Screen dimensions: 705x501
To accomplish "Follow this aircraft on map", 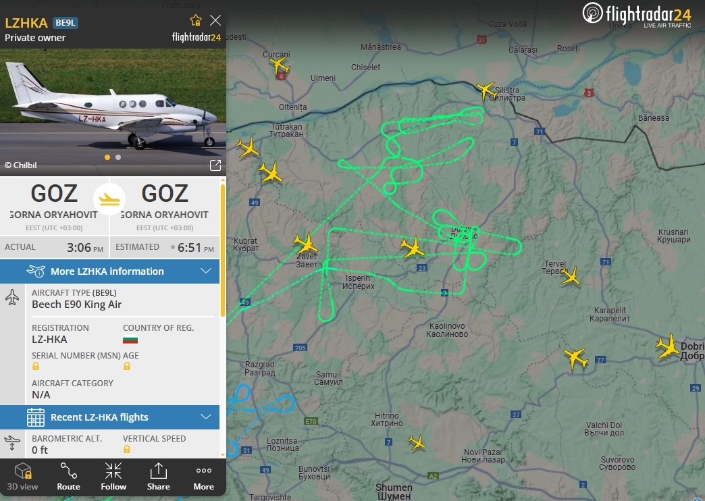I will coord(113,477).
